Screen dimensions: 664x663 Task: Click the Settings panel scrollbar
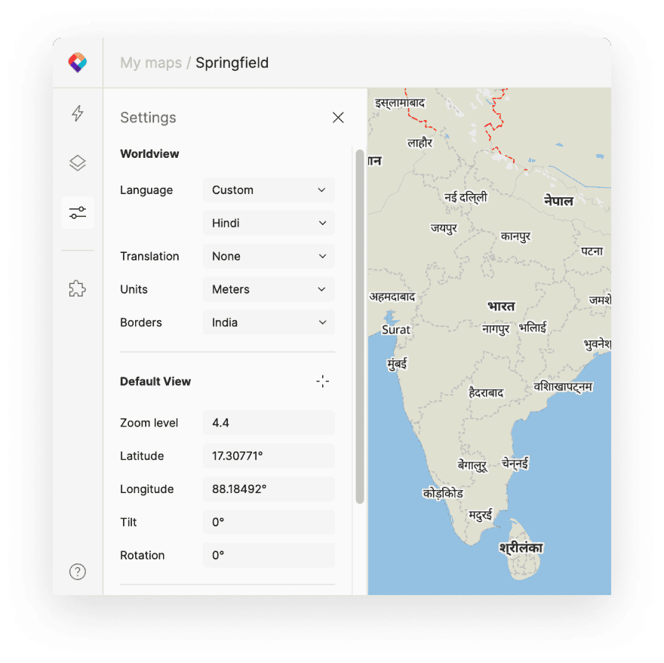(x=358, y=325)
